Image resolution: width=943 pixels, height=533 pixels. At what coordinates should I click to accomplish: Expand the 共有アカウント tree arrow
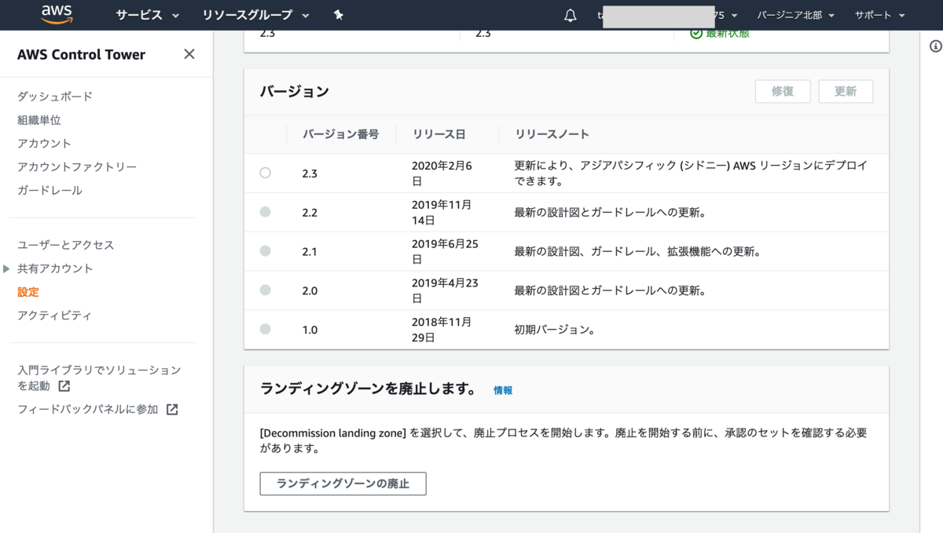7,268
